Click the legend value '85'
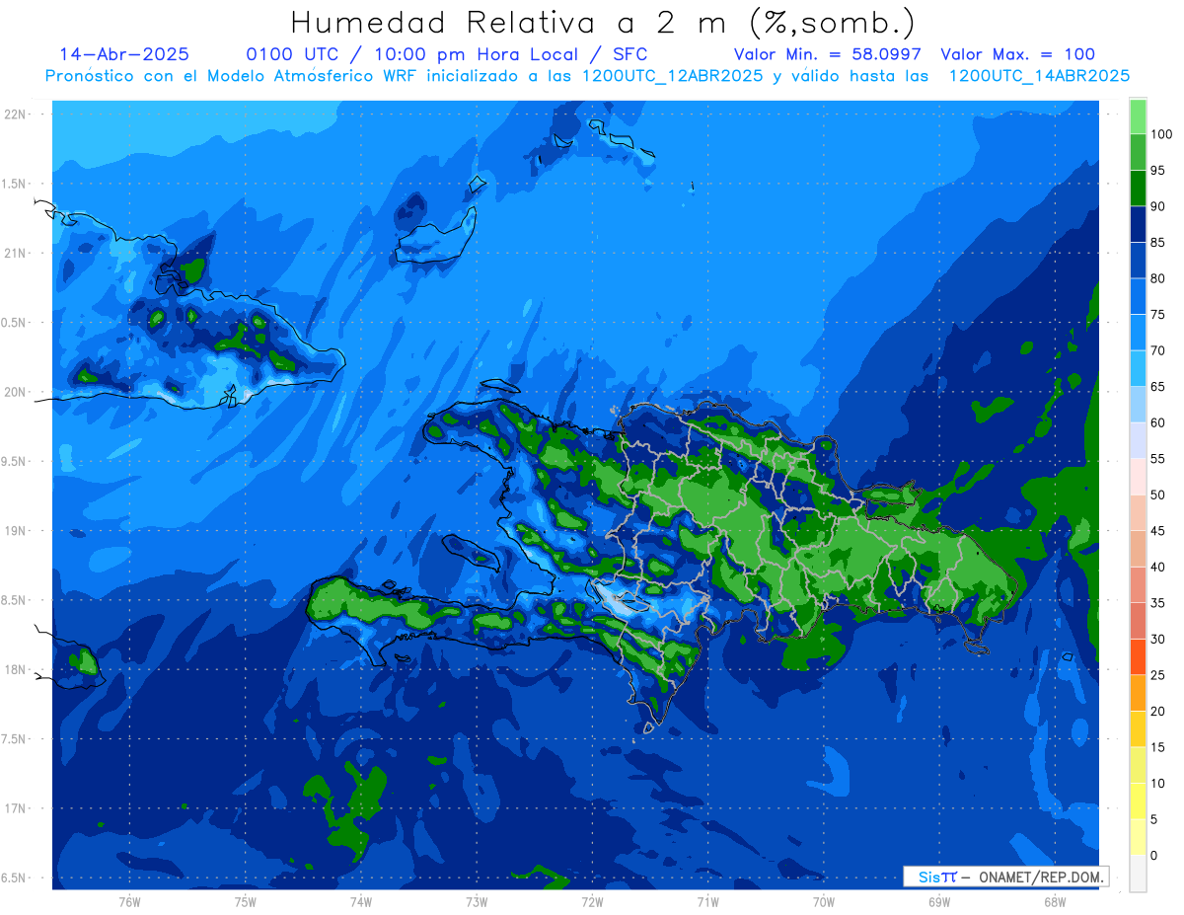 point(1158,243)
